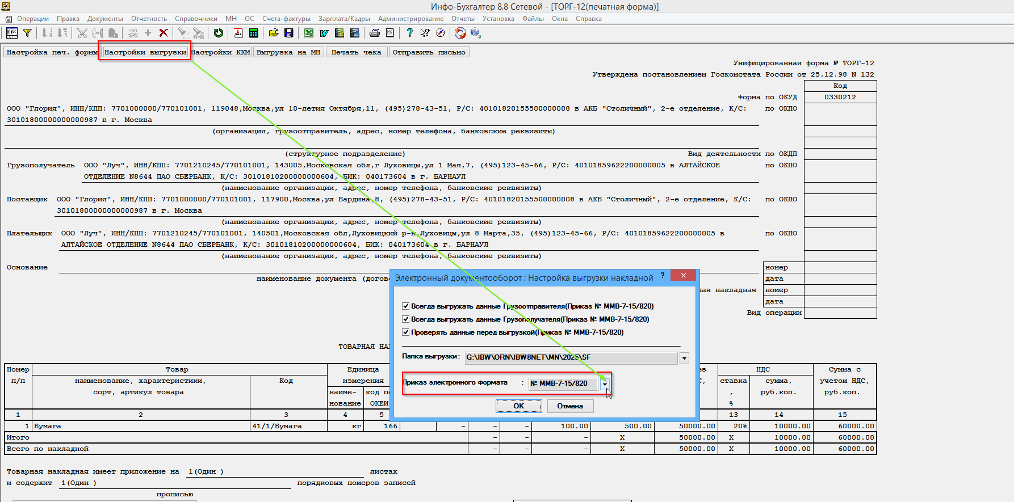Click the lifebuoy support icon
Viewport: 1014px width, 502px height.
460,33
